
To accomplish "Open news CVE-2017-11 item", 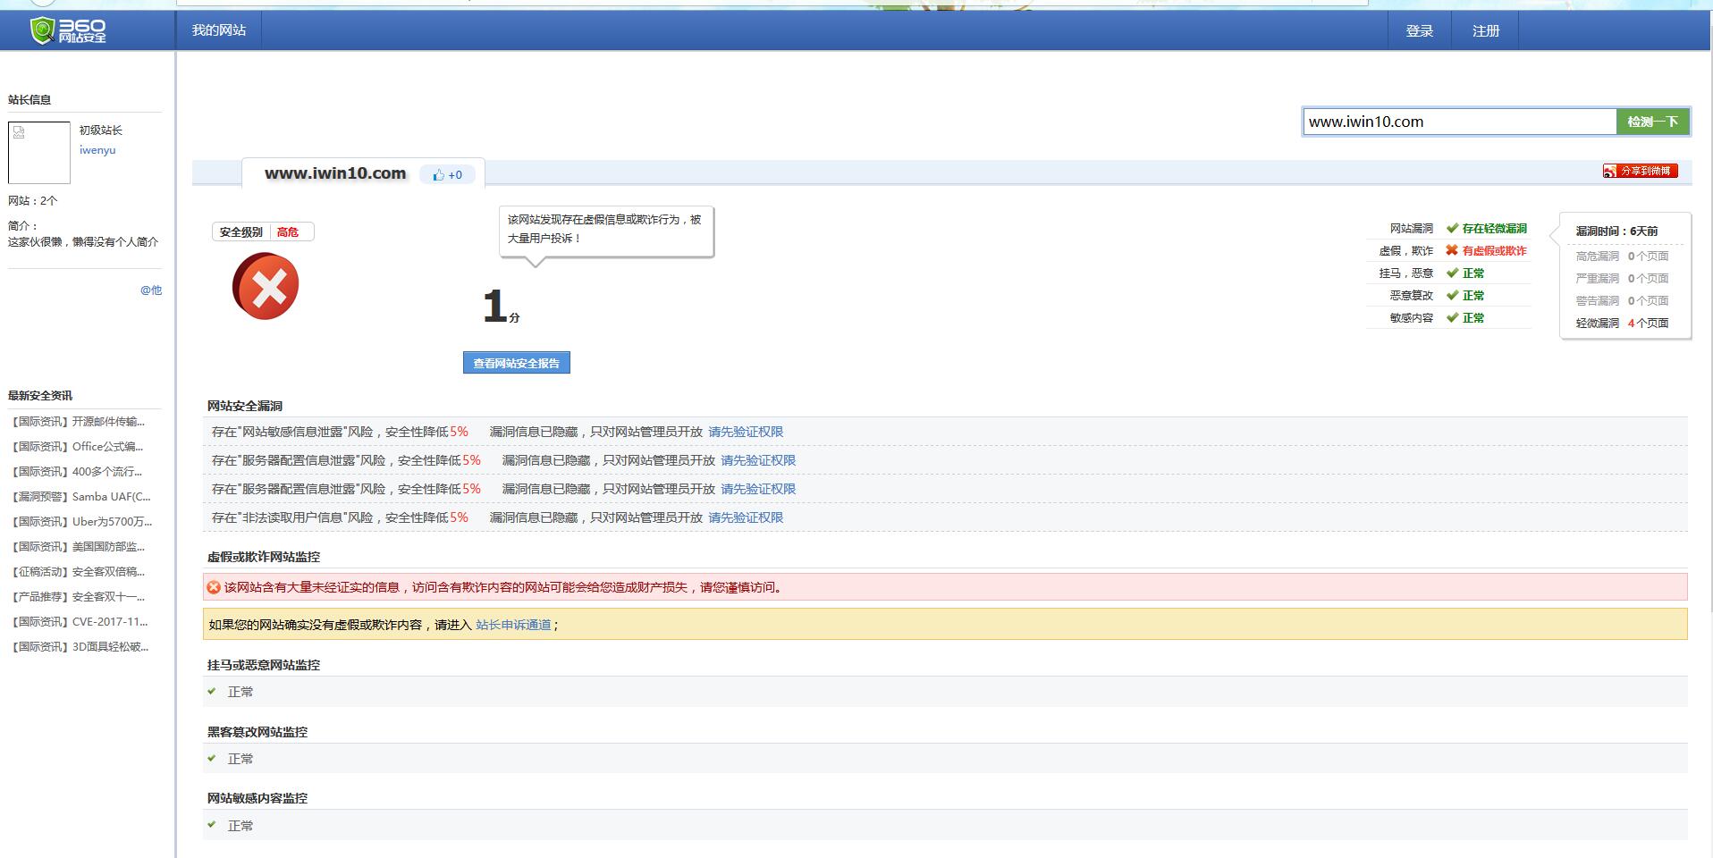I will click(80, 622).
